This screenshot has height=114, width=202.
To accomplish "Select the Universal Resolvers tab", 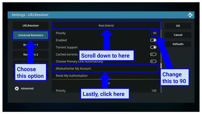I will [x=31, y=35].
